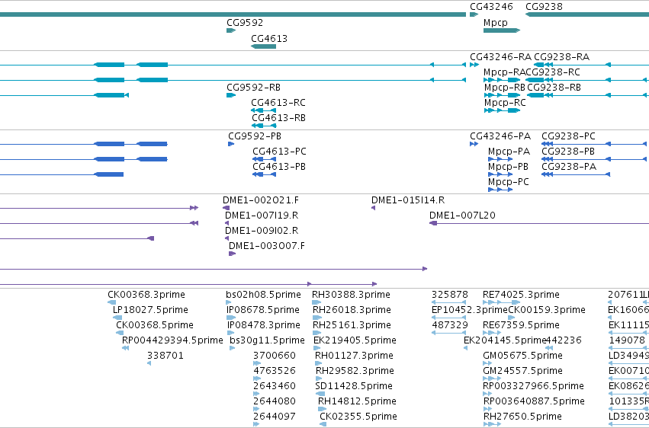
Task: Select EST label 325878
Action: click(x=449, y=295)
